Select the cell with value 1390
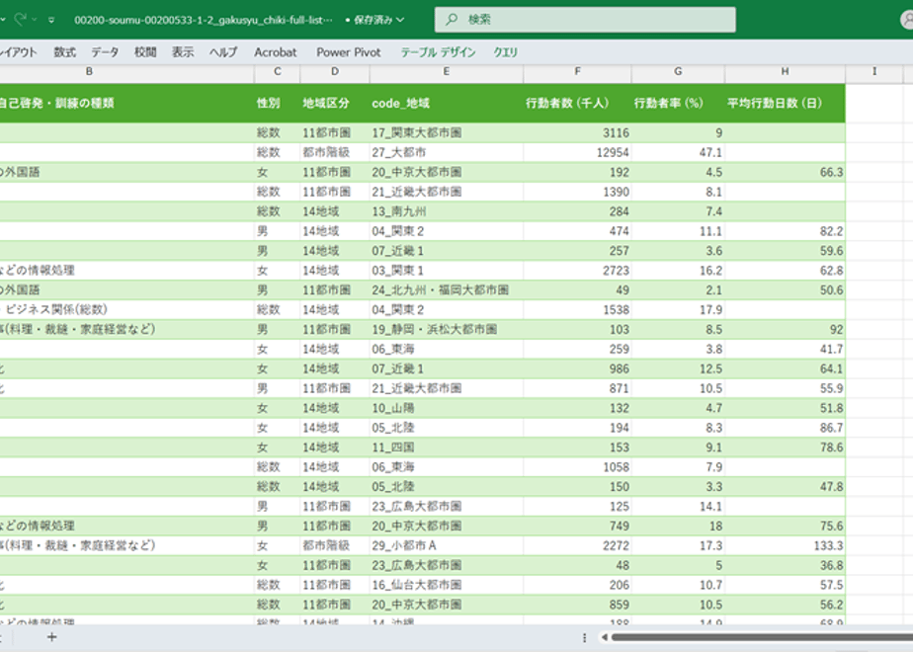This screenshot has width=913, height=652. tap(577, 192)
